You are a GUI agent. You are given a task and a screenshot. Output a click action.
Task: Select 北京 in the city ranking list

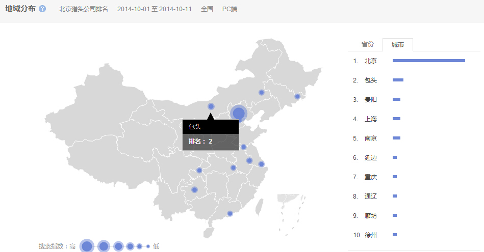370,61
